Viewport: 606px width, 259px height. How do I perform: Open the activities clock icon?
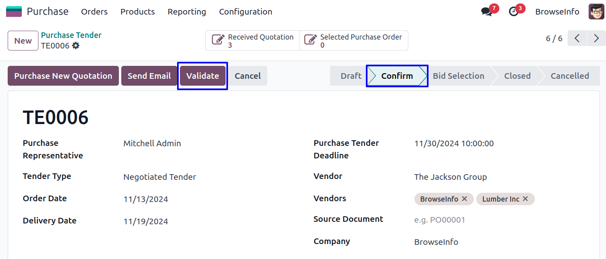(x=513, y=12)
